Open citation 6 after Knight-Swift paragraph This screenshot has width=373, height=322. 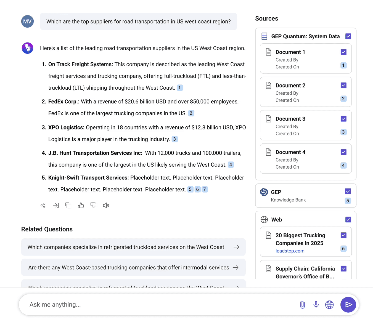pyautogui.click(x=197, y=189)
